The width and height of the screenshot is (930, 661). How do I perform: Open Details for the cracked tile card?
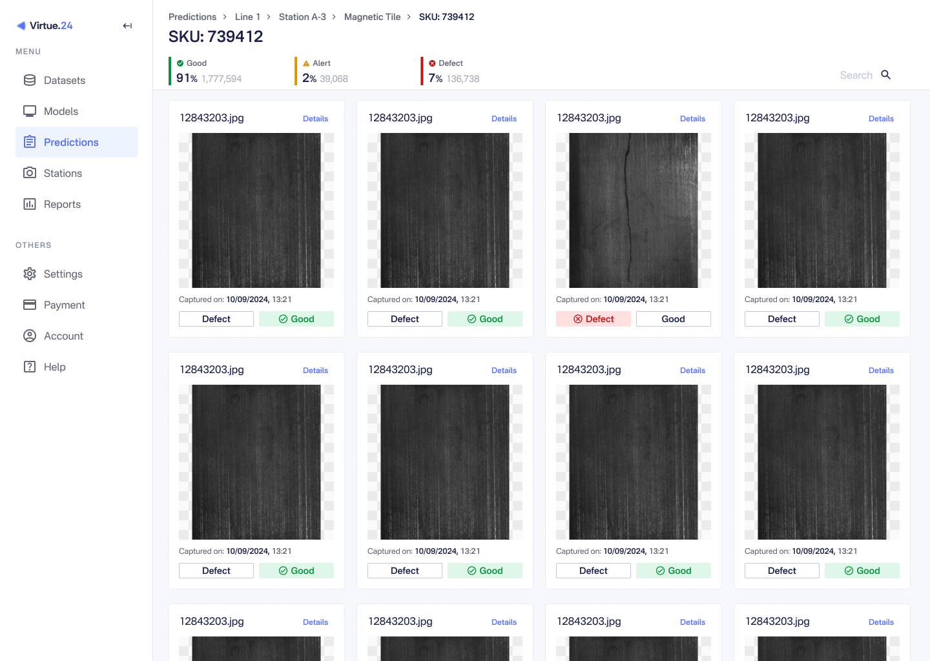pyautogui.click(x=692, y=119)
